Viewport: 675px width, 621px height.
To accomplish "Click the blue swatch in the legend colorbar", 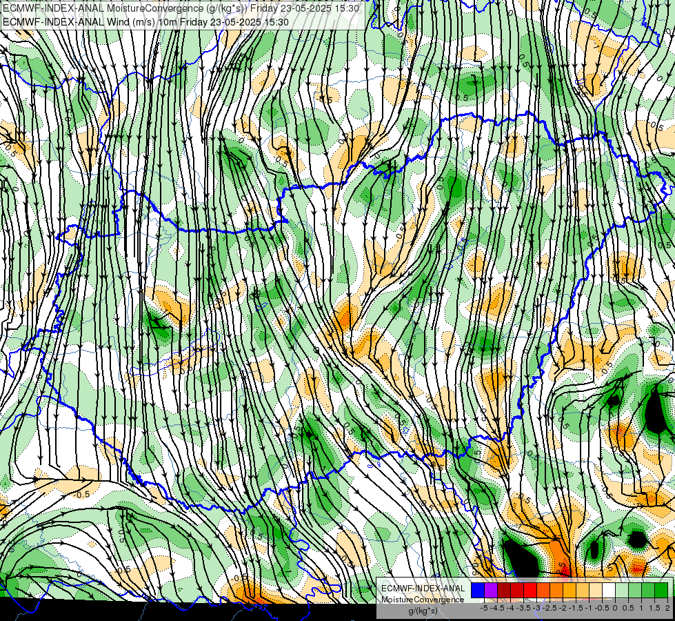I will click(x=478, y=591).
